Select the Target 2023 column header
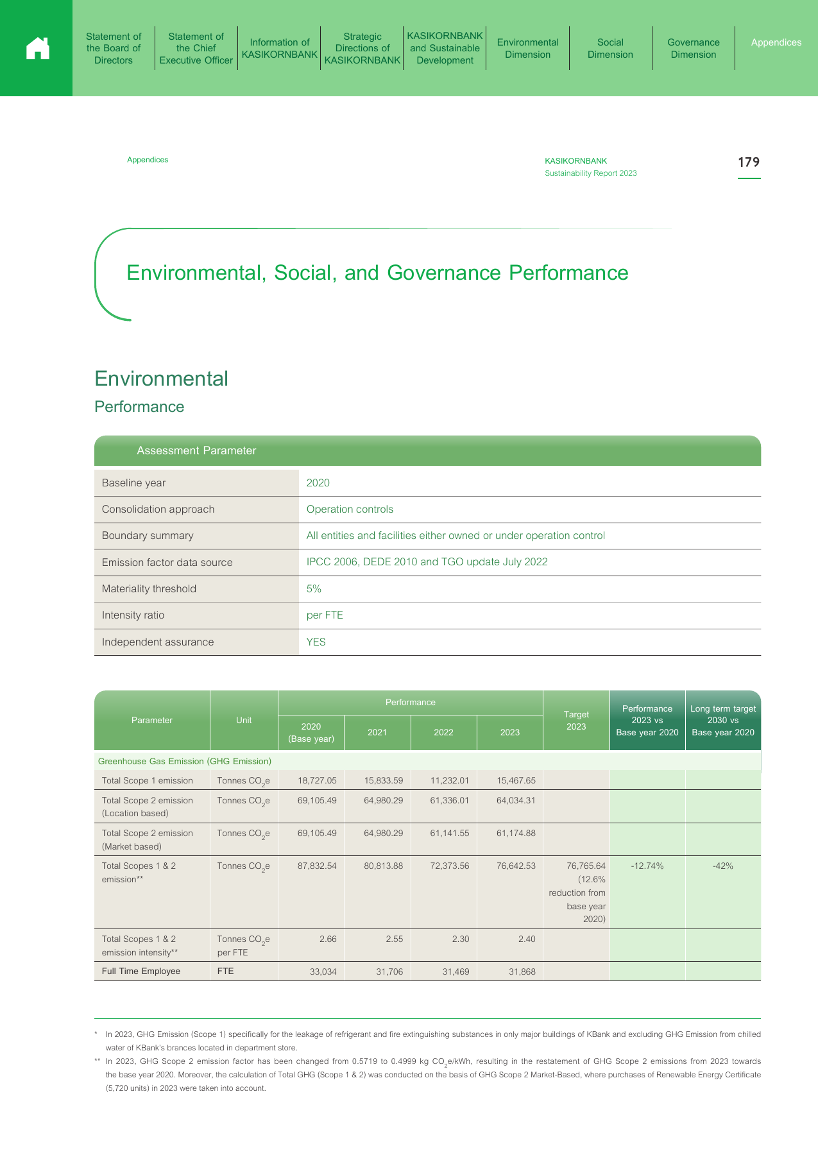This screenshot has width=818, height=1155. coord(576,720)
